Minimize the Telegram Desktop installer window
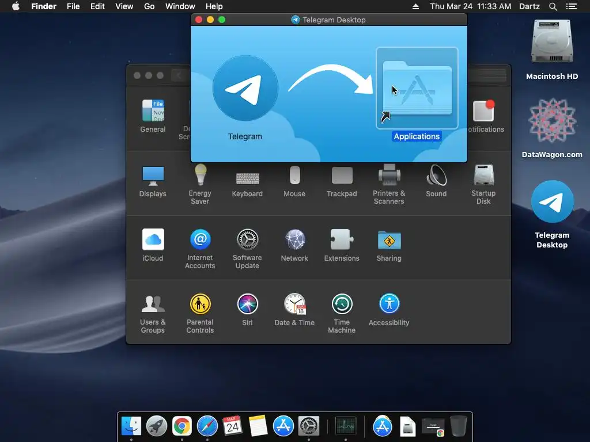This screenshot has height=442, width=590. coord(210,20)
